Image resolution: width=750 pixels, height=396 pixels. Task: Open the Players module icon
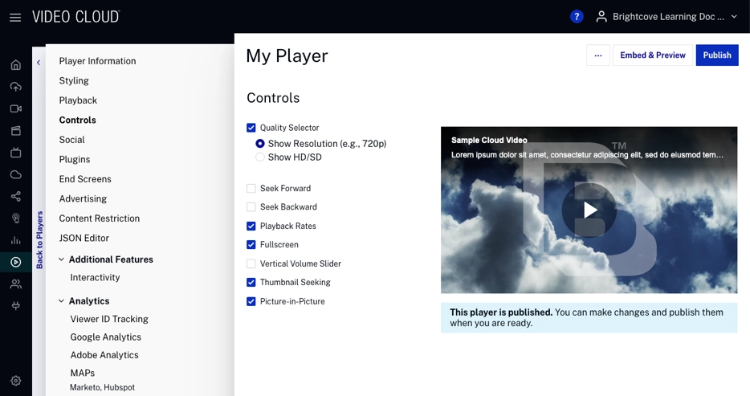pos(15,262)
